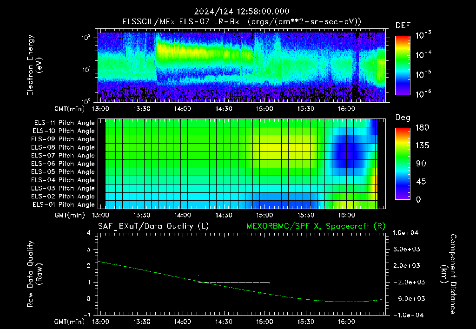
Task: Click the 6.0e+03 right-axis value
Action: coord(407,249)
